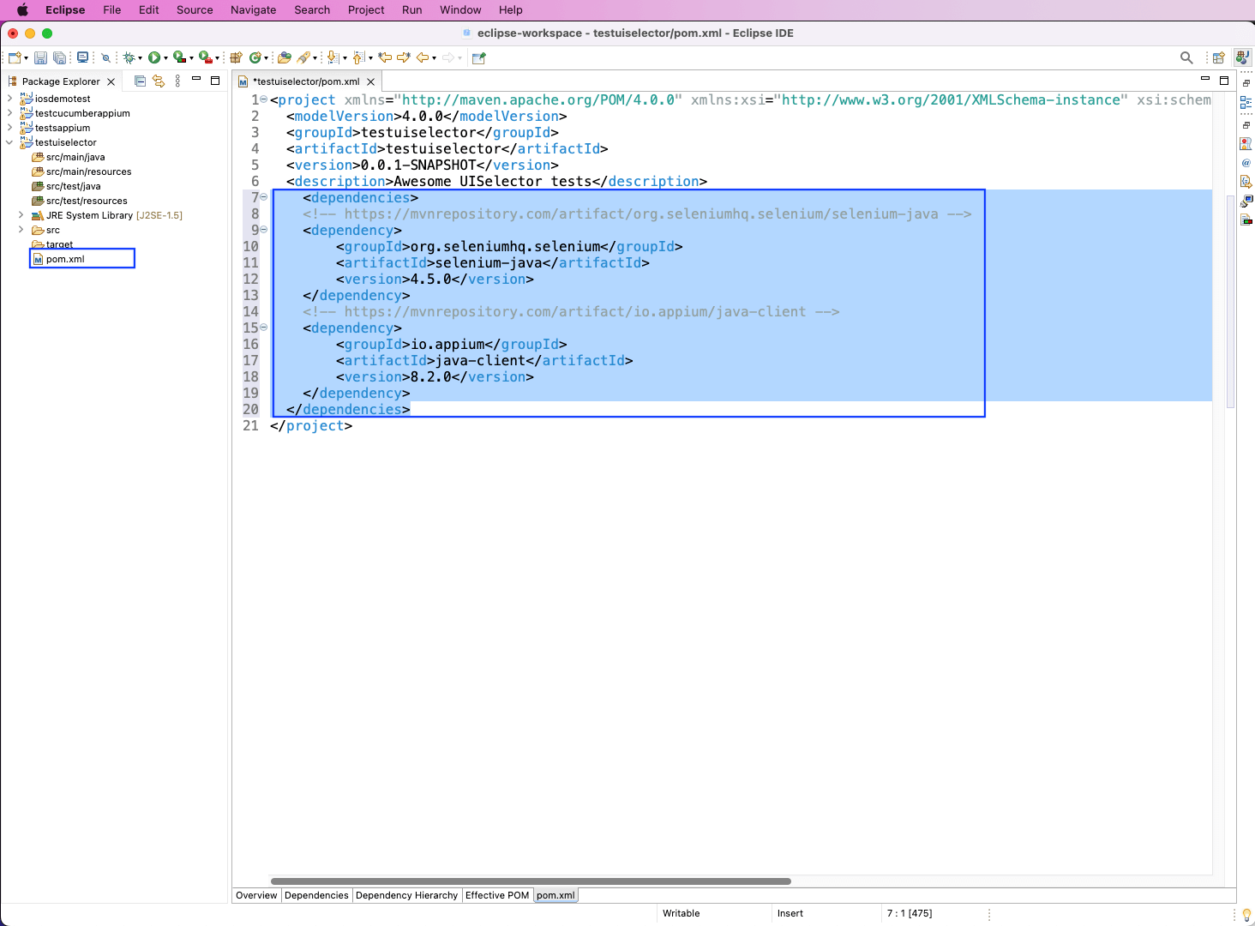Click the editor horizontal scrollbar
Screen dimensions: 1255x926
point(531,880)
